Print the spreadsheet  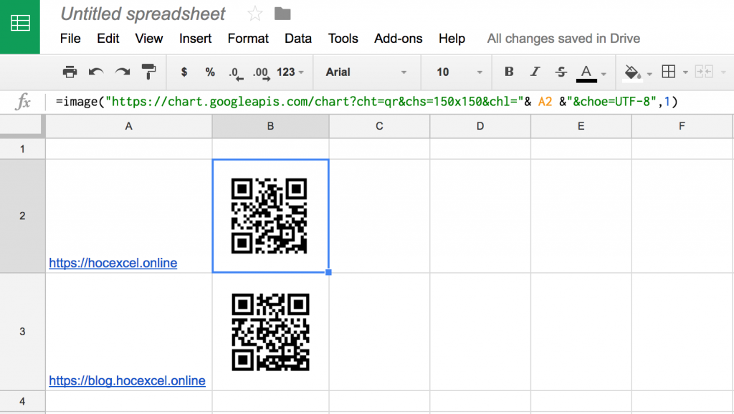[x=70, y=72]
